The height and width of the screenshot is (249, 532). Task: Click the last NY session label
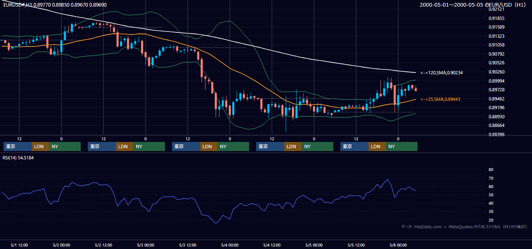coord(402,146)
